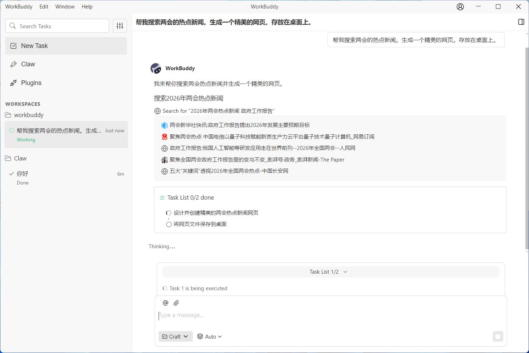Screen dimensions: 529x353
Task: Click the globe icon beside Search for query
Action: [x=158, y=111]
